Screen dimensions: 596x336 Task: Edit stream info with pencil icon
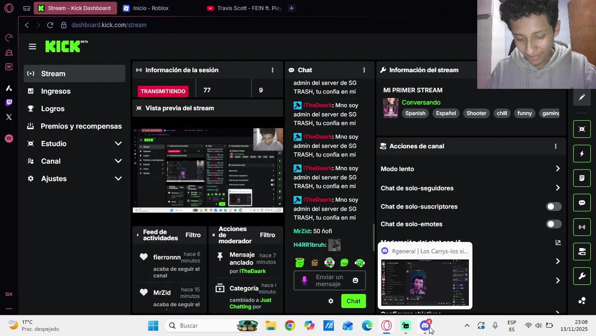(x=582, y=98)
